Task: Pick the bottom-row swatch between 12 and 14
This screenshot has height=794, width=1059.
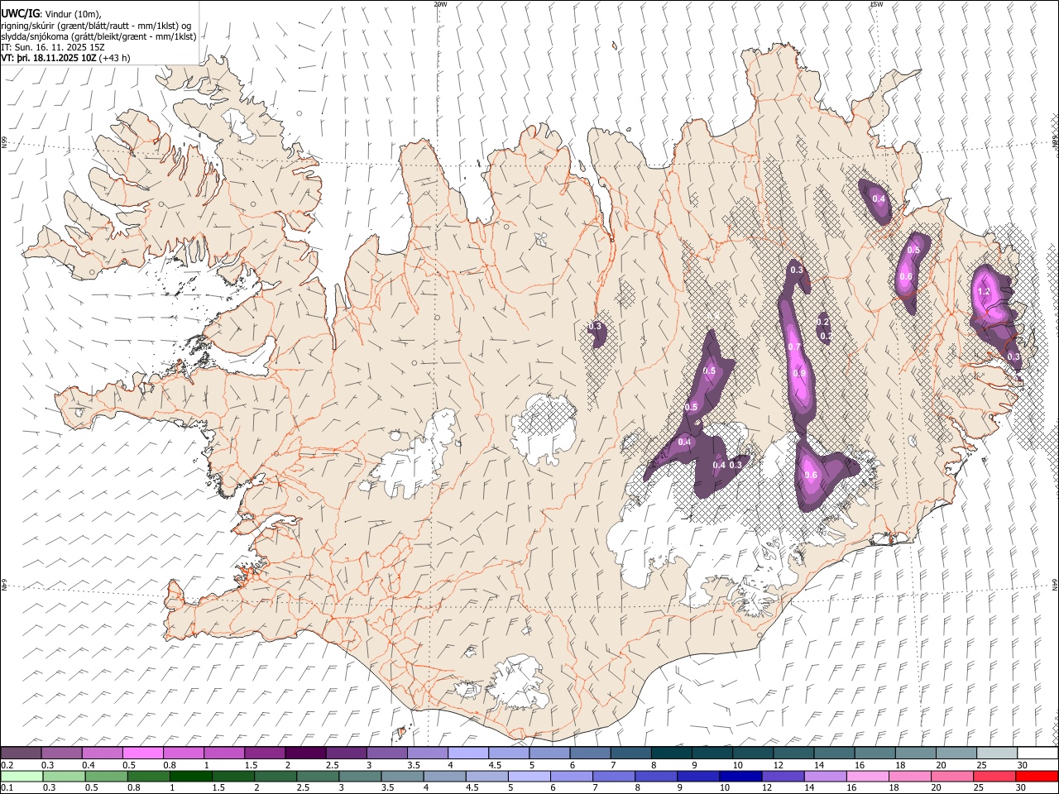Action: pyautogui.click(x=782, y=777)
